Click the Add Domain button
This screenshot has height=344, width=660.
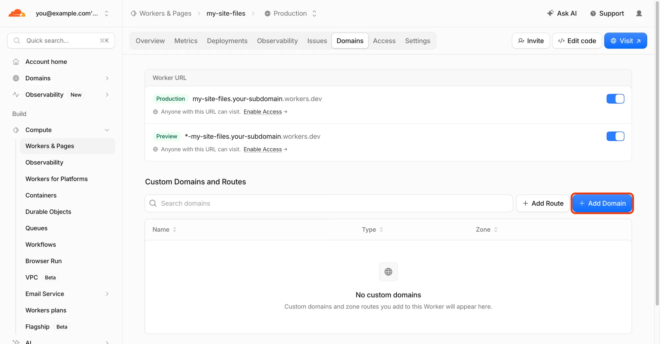click(x=602, y=203)
